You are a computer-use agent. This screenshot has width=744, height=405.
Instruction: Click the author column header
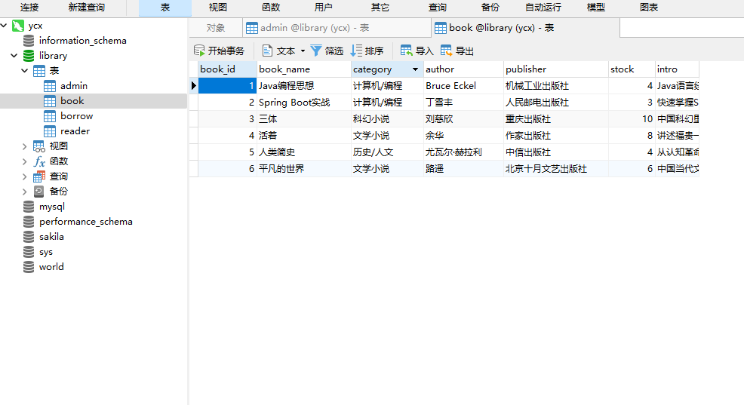(x=463, y=69)
